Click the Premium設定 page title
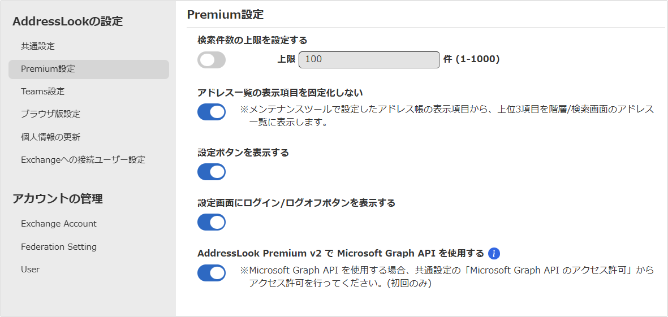The image size is (668, 317). tap(225, 15)
